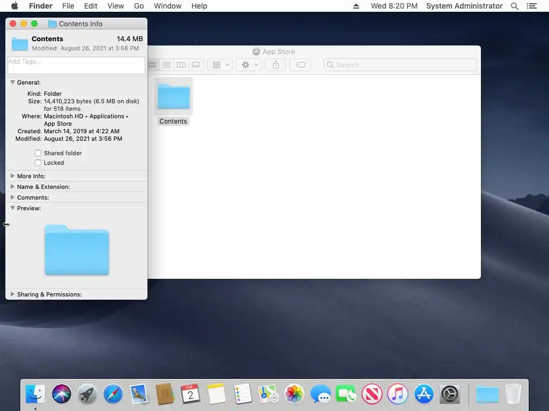The height and width of the screenshot is (411, 549).
Task: Open iTunes music icon in Dock
Action: (x=398, y=394)
